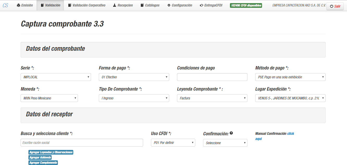
Task: Open the Catálogos menu
Action: tap(150, 5)
